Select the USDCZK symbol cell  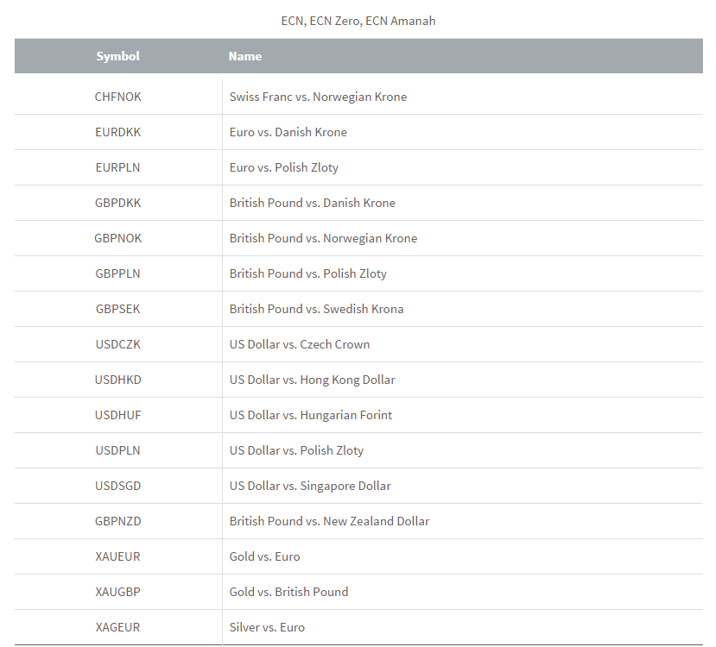(117, 344)
